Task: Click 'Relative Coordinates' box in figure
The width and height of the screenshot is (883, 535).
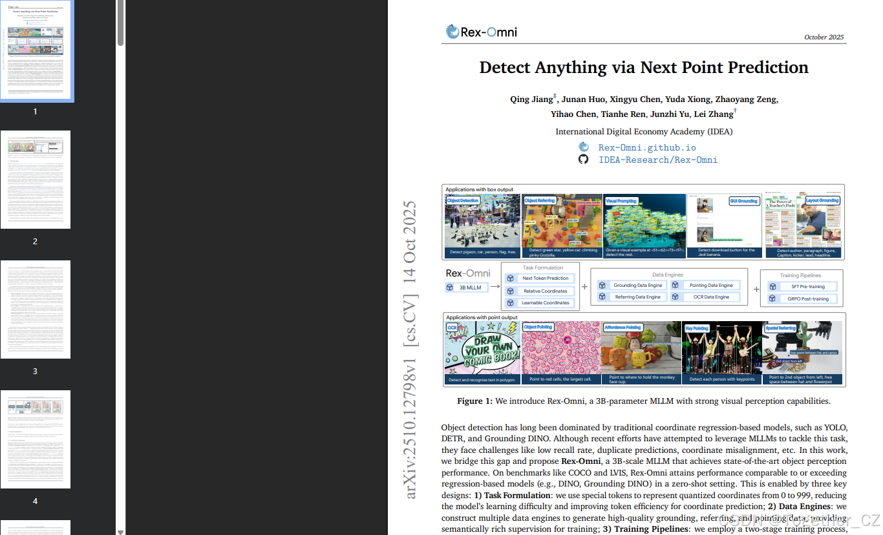Action: [x=540, y=291]
